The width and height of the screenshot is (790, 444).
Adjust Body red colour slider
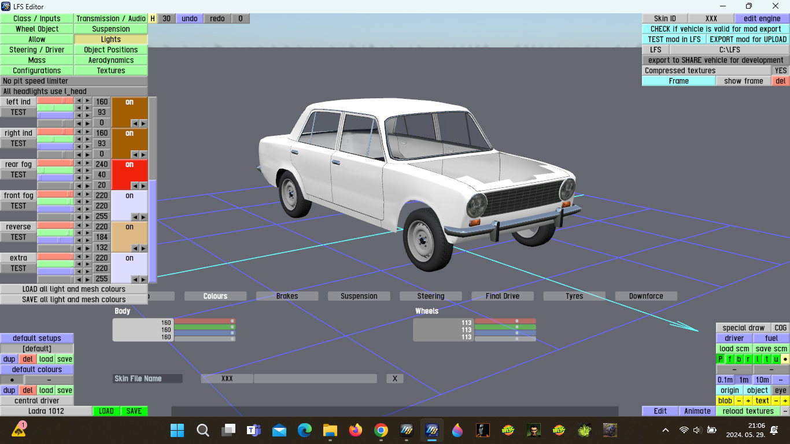pos(205,321)
